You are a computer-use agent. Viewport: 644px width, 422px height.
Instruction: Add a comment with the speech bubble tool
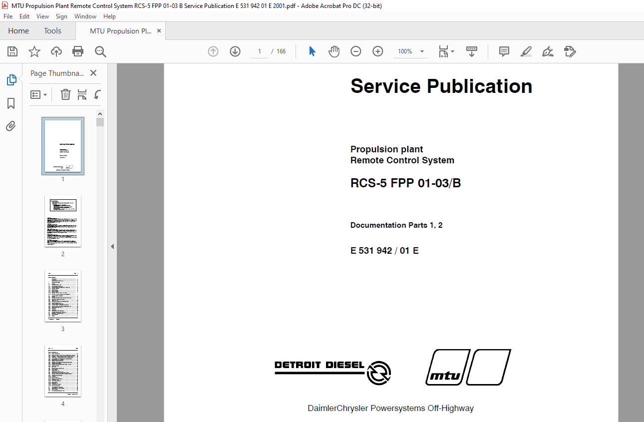point(504,51)
